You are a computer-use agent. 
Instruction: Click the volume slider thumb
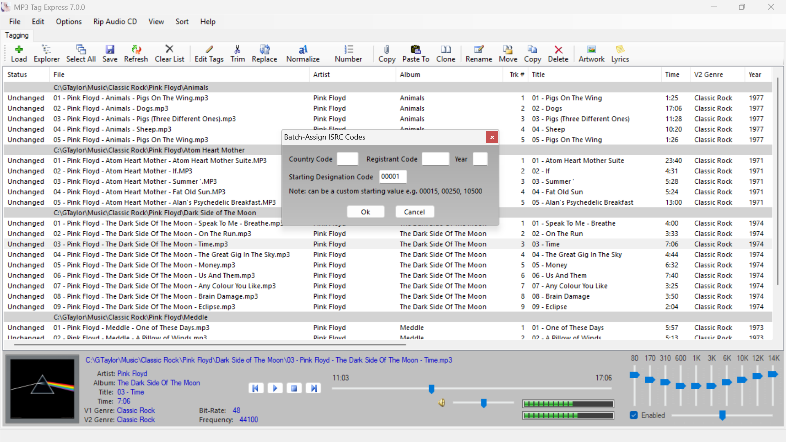(483, 403)
